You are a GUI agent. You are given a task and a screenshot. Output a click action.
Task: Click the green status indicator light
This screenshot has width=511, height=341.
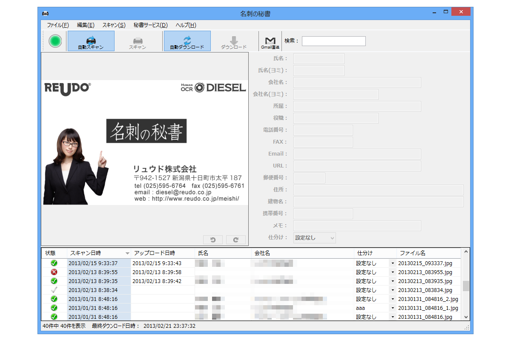55,41
